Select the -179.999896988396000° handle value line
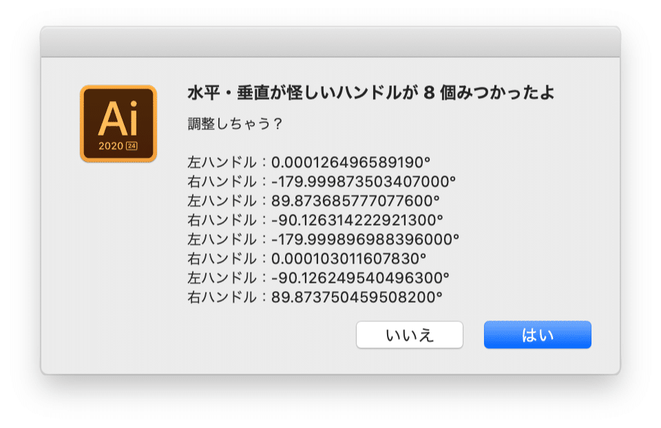The image size is (661, 428). point(323,239)
